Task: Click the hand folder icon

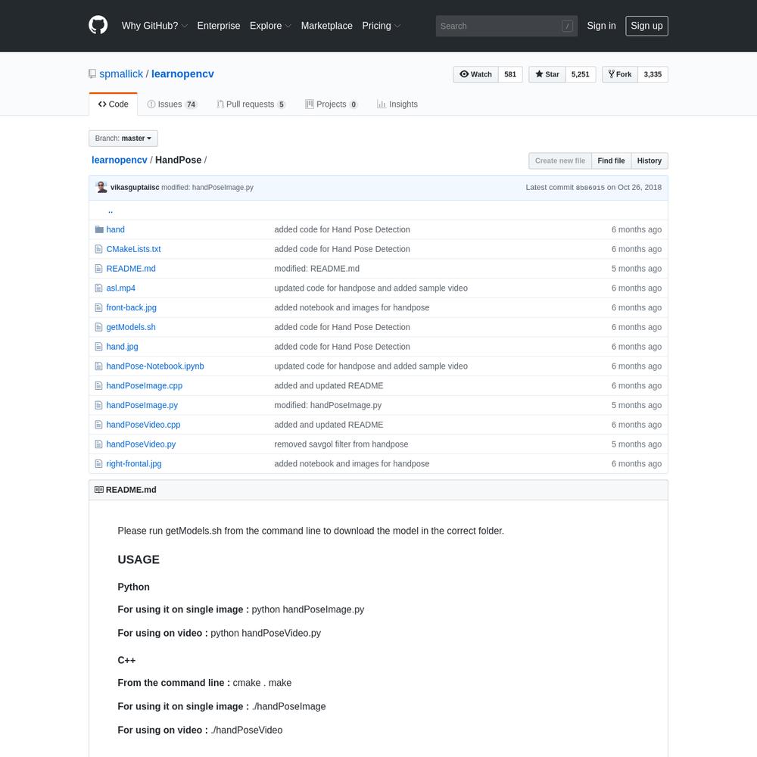Action: 99,229
